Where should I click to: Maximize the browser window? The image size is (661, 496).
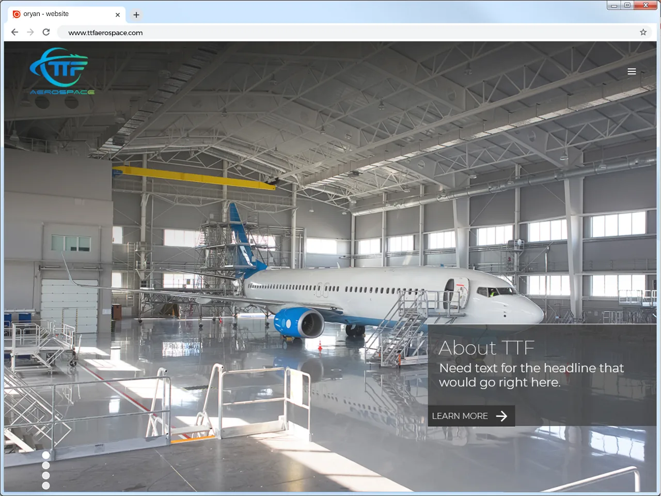click(627, 5)
